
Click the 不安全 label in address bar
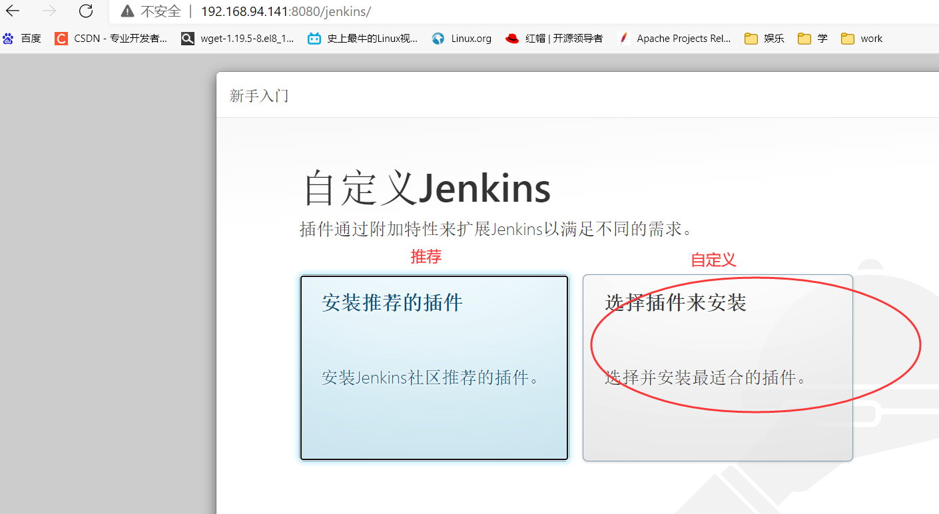click(160, 11)
